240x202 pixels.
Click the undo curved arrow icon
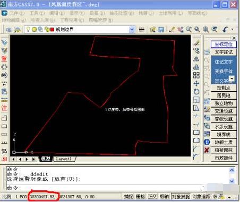coord(225,29)
